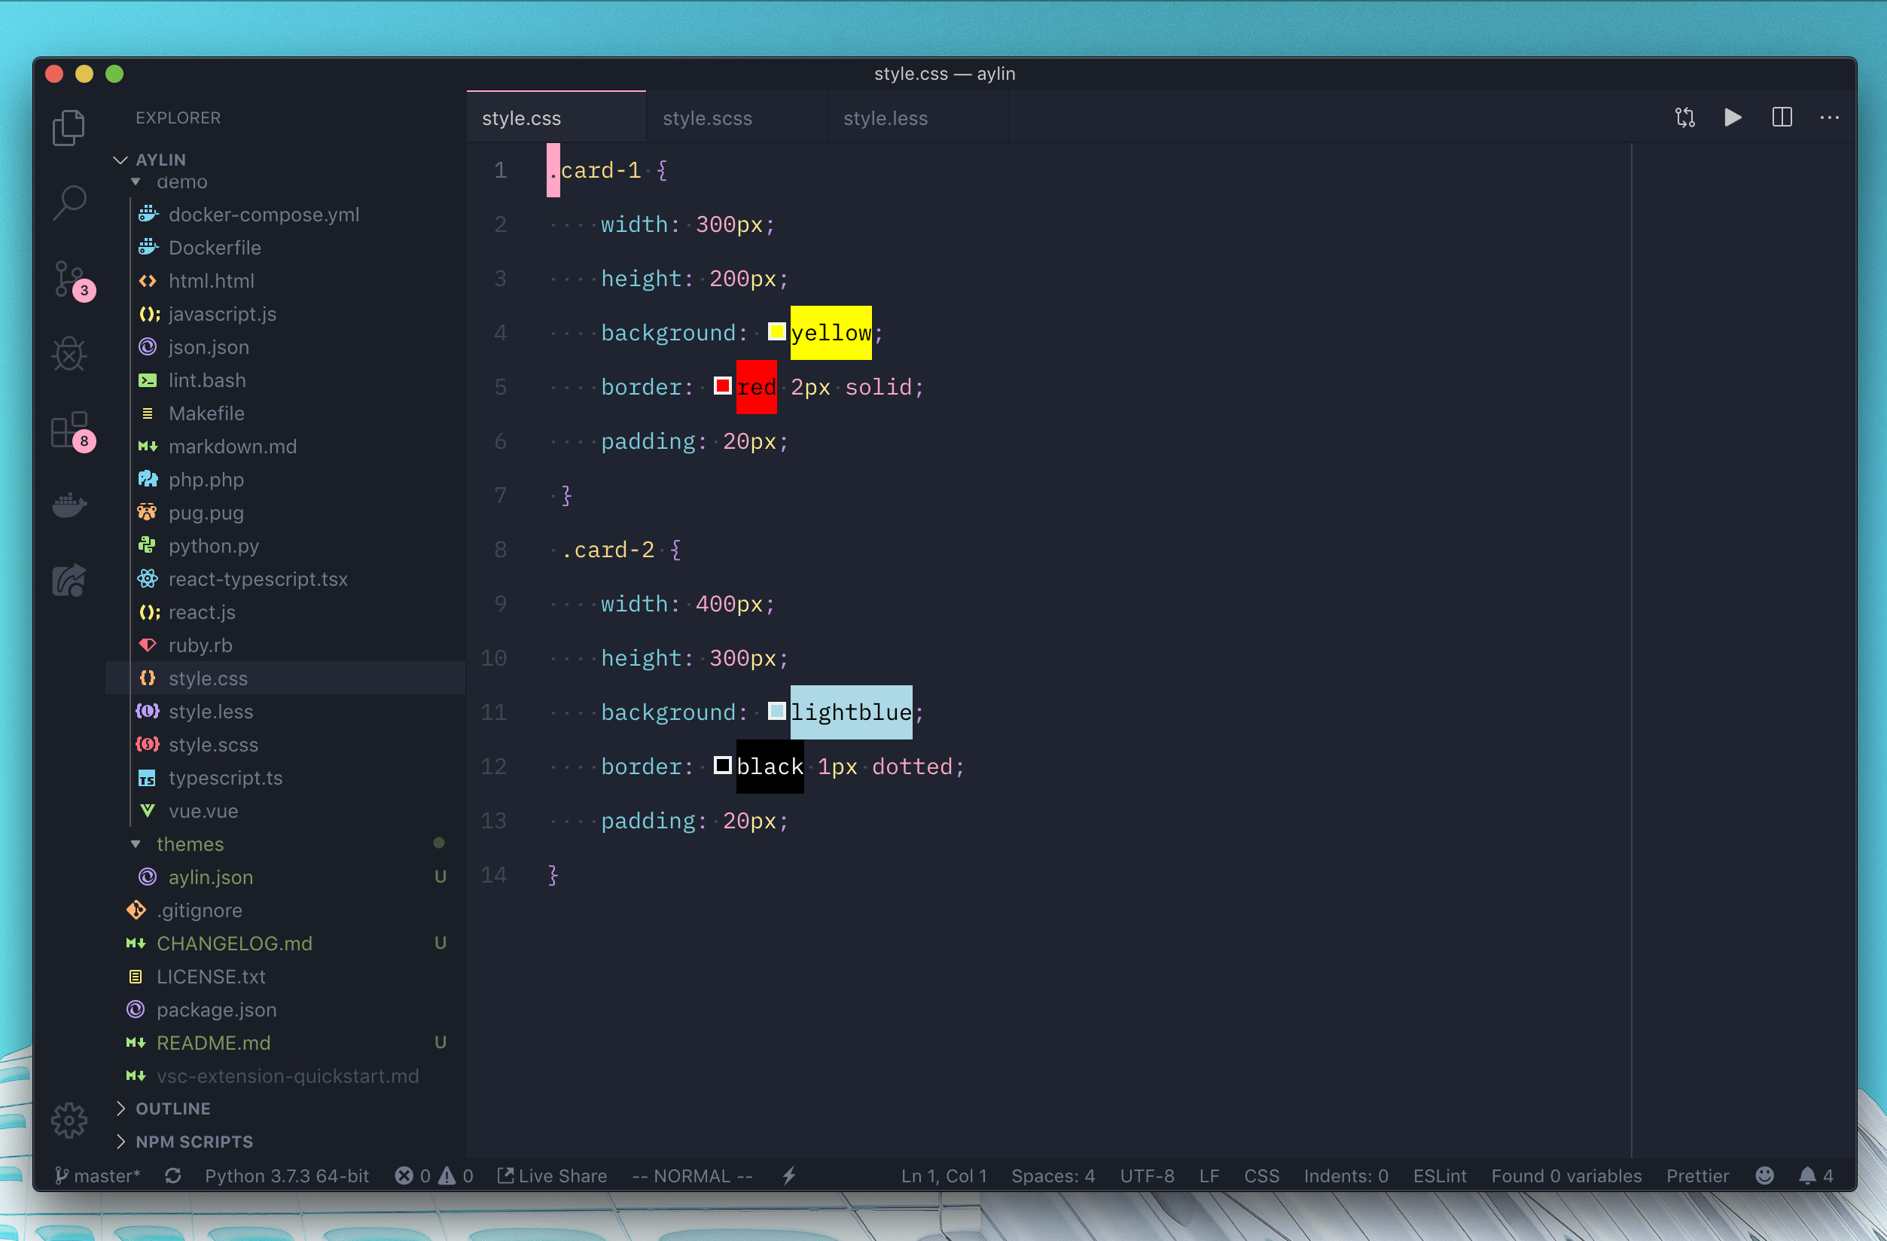Screen dimensions: 1887x1241
Task: Open Source Control view with badge 3
Action: click(70, 279)
